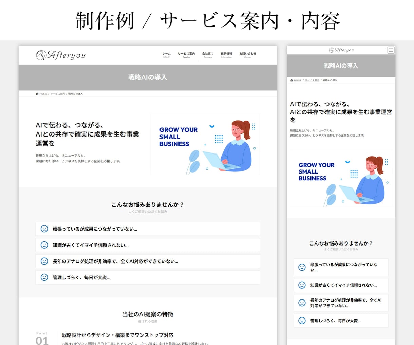The width and height of the screenshot is (414, 345).
Task: Click サービス案内 breadcrumb link in desktop view
Action: tap(57, 94)
